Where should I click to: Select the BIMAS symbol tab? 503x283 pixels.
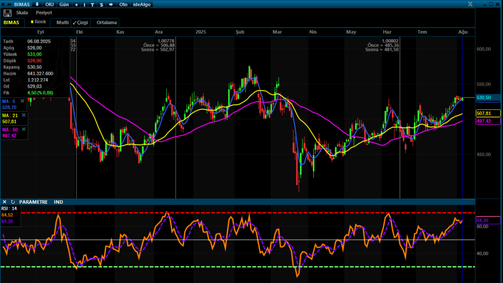coord(11,23)
